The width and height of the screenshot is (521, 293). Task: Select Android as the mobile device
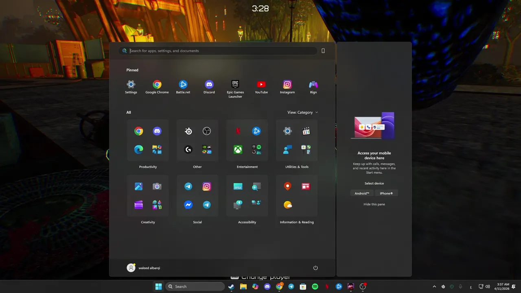coord(362,193)
